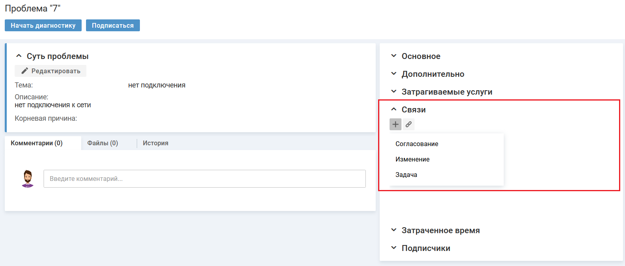The image size is (625, 266).
Task: Expand the Подписчики section
Action: [394, 248]
